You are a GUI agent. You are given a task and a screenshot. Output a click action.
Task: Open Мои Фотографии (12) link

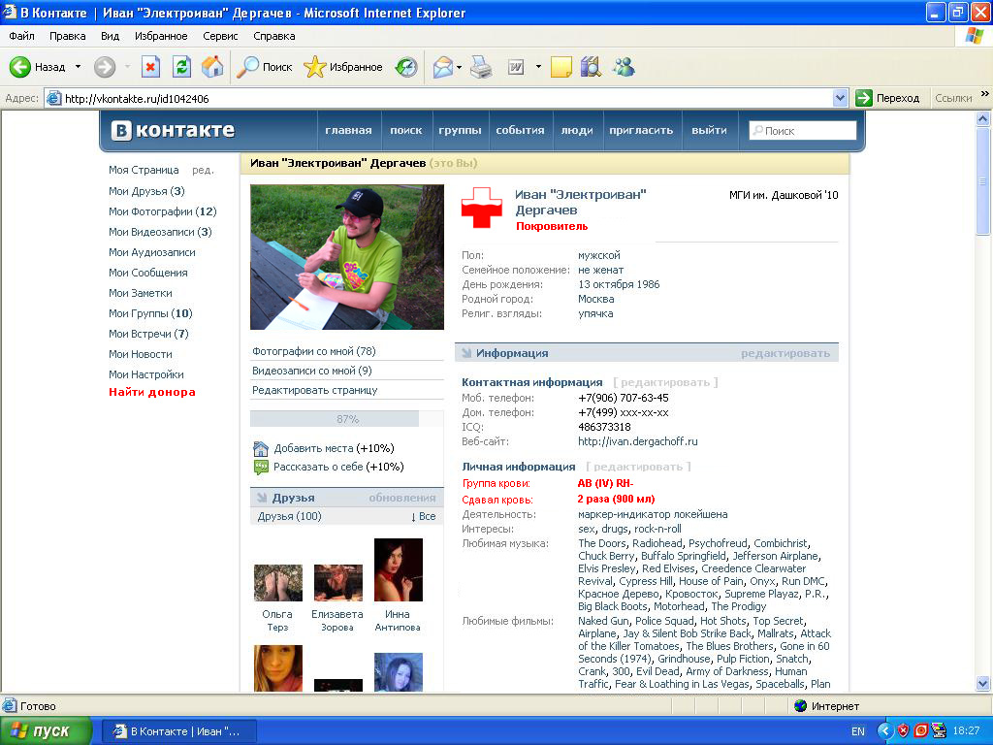coord(162,211)
